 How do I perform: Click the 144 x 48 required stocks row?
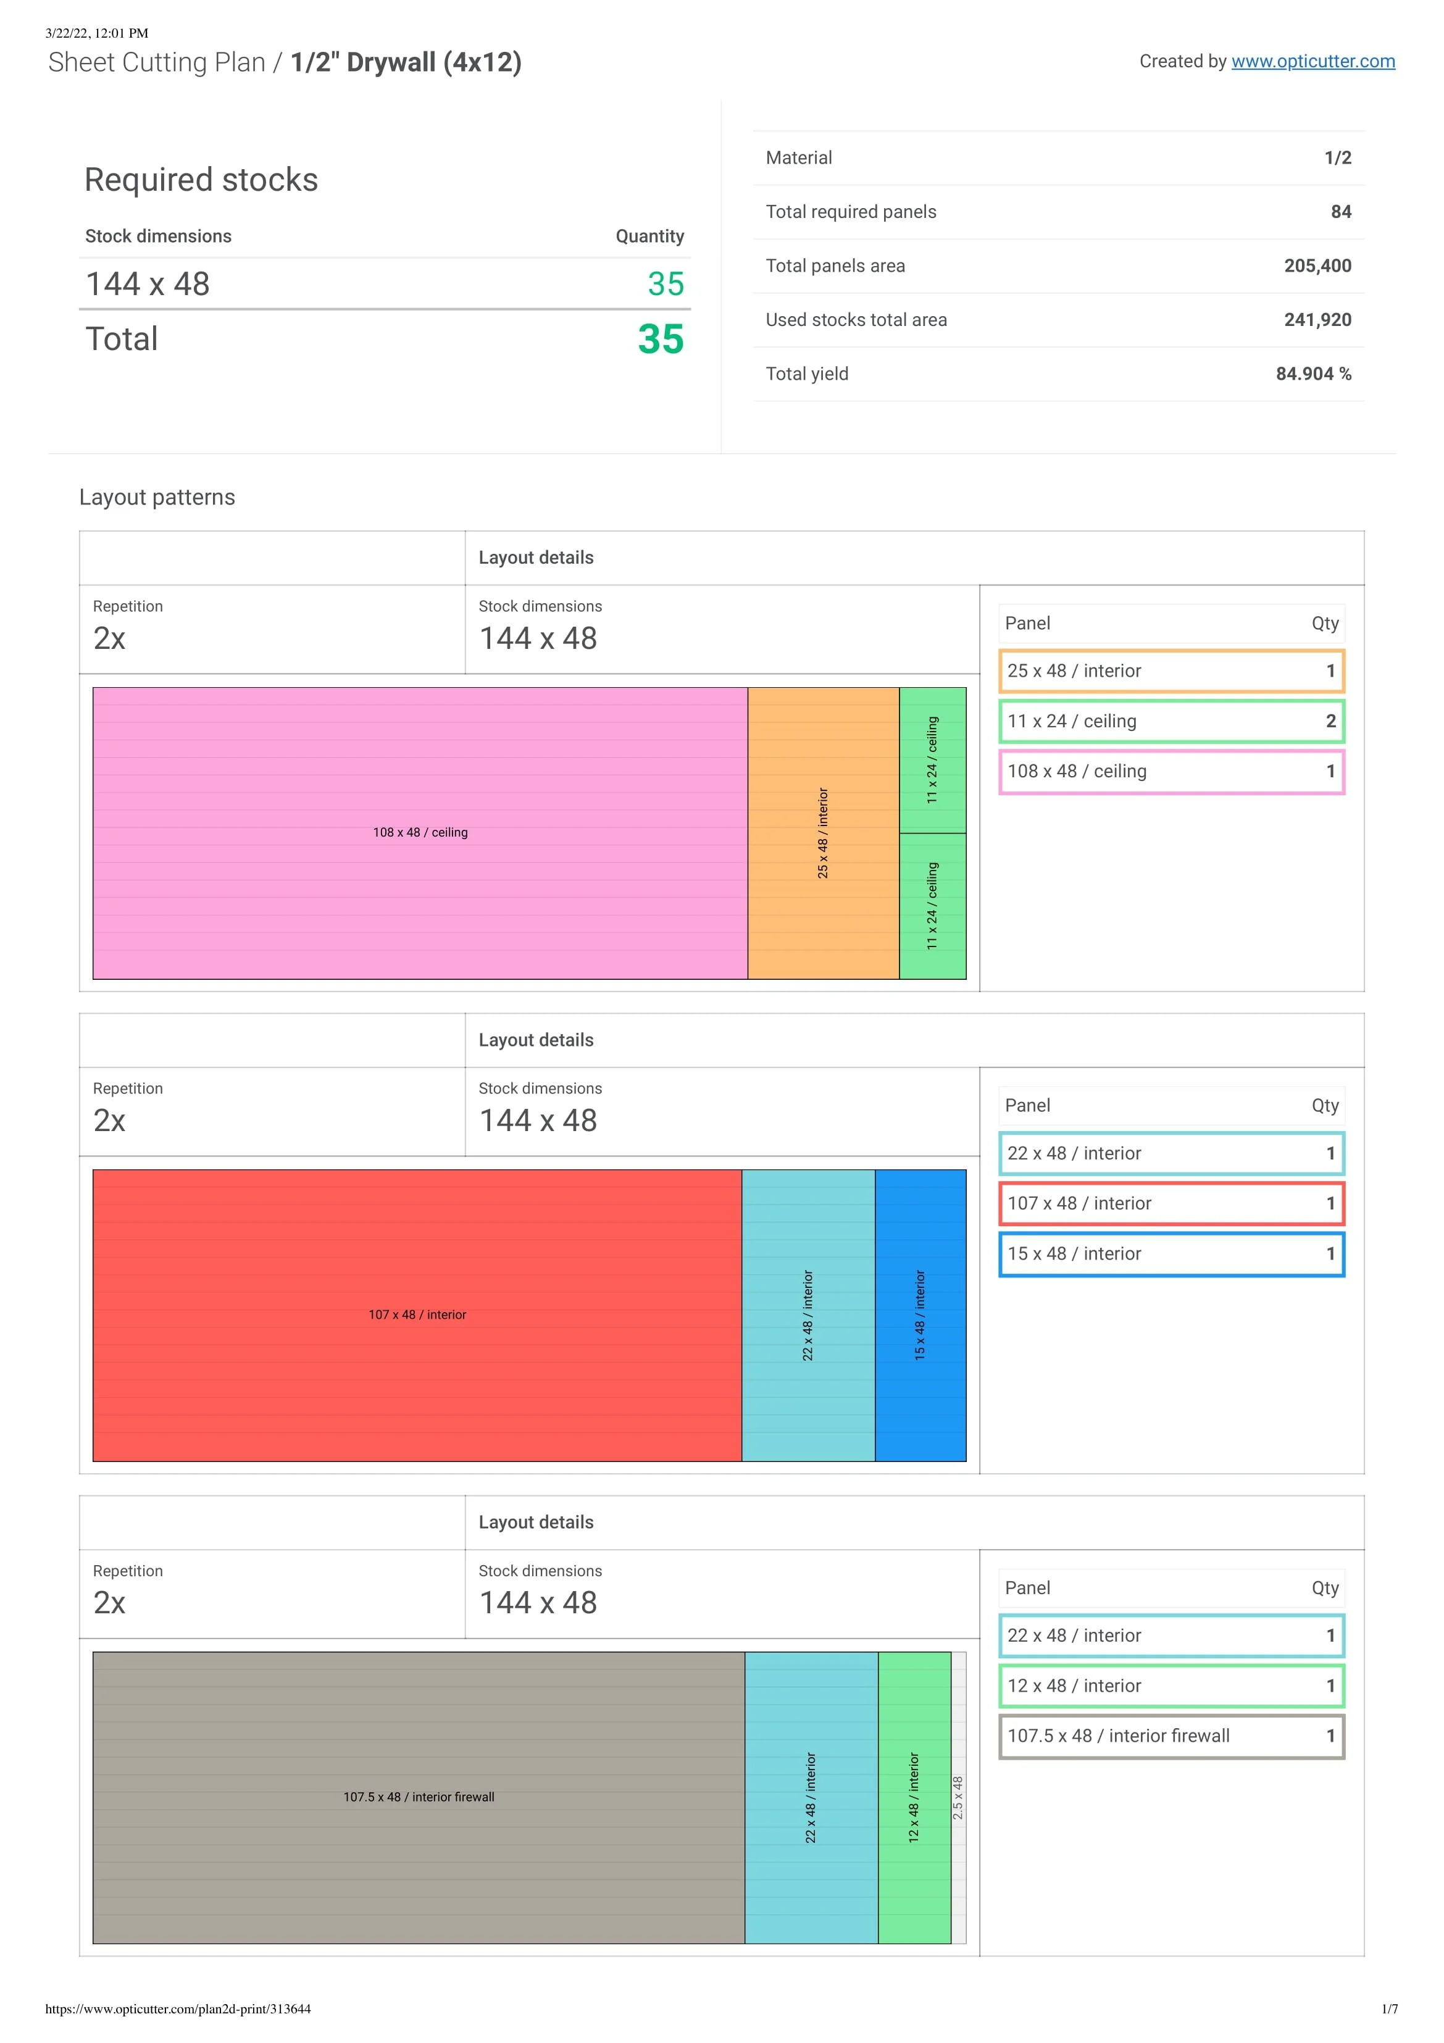[385, 284]
